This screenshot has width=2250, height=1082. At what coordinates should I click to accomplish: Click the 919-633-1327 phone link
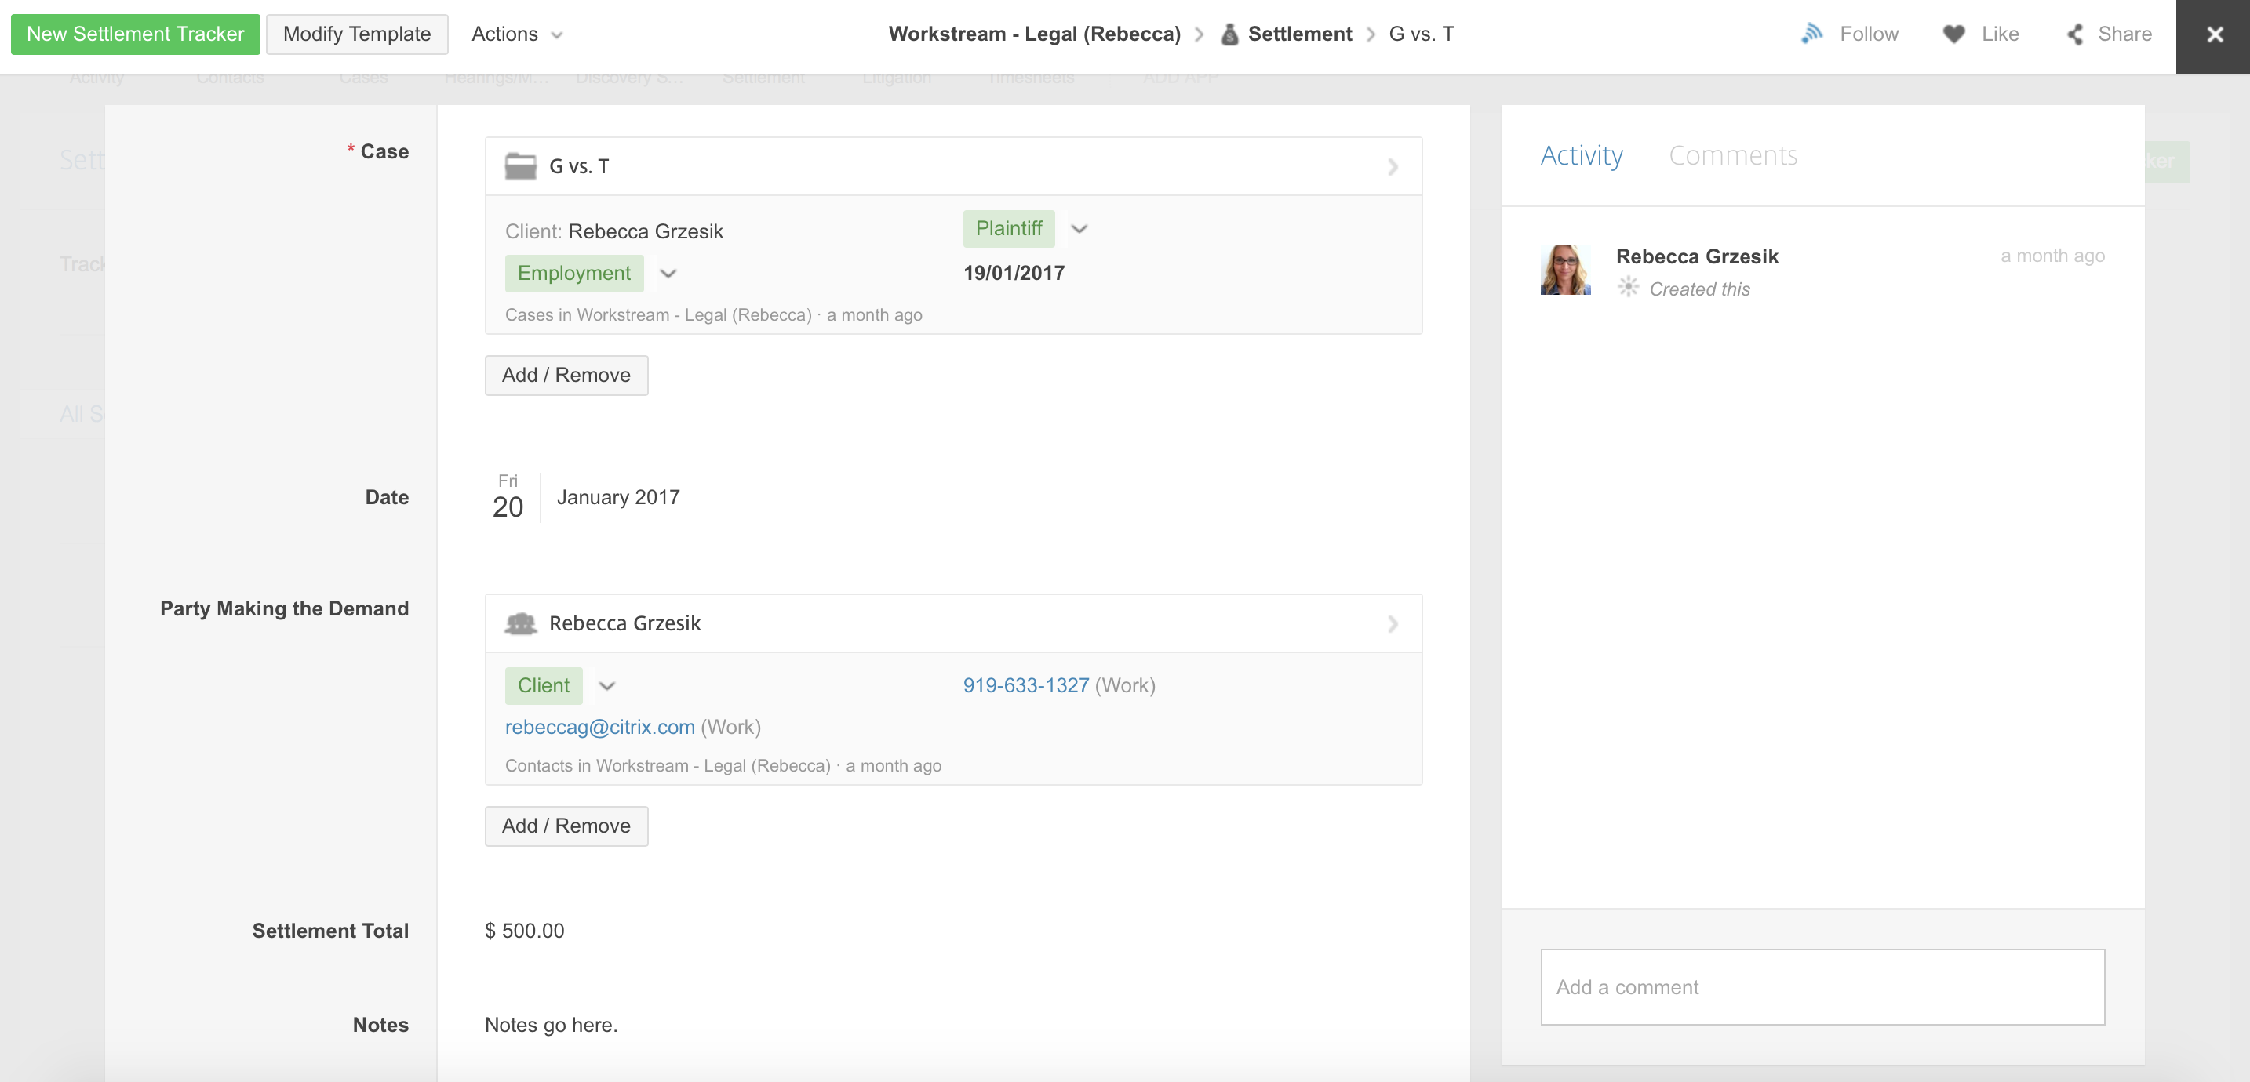coord(1025,685)
